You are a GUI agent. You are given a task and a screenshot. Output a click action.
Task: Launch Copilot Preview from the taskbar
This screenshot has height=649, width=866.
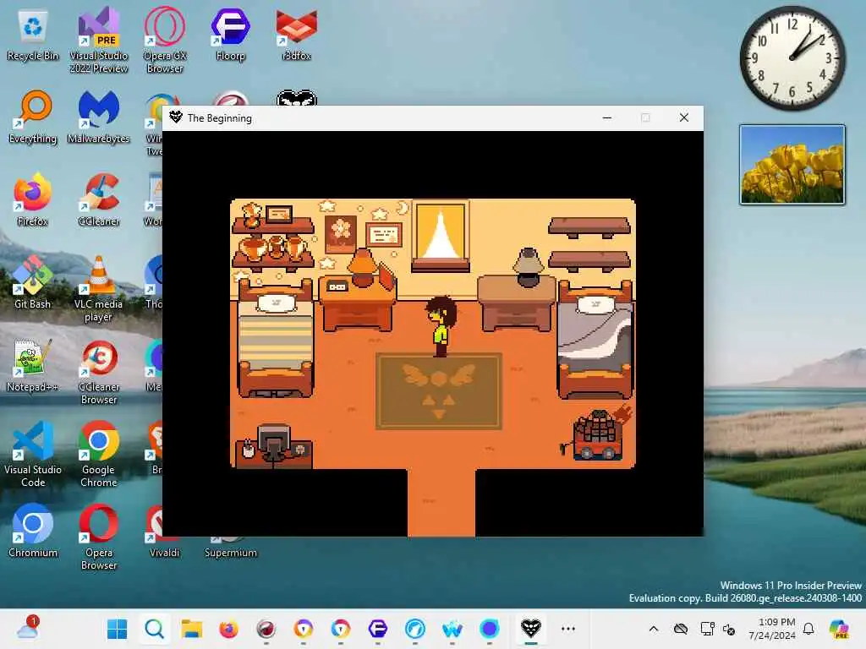[840, 629]
